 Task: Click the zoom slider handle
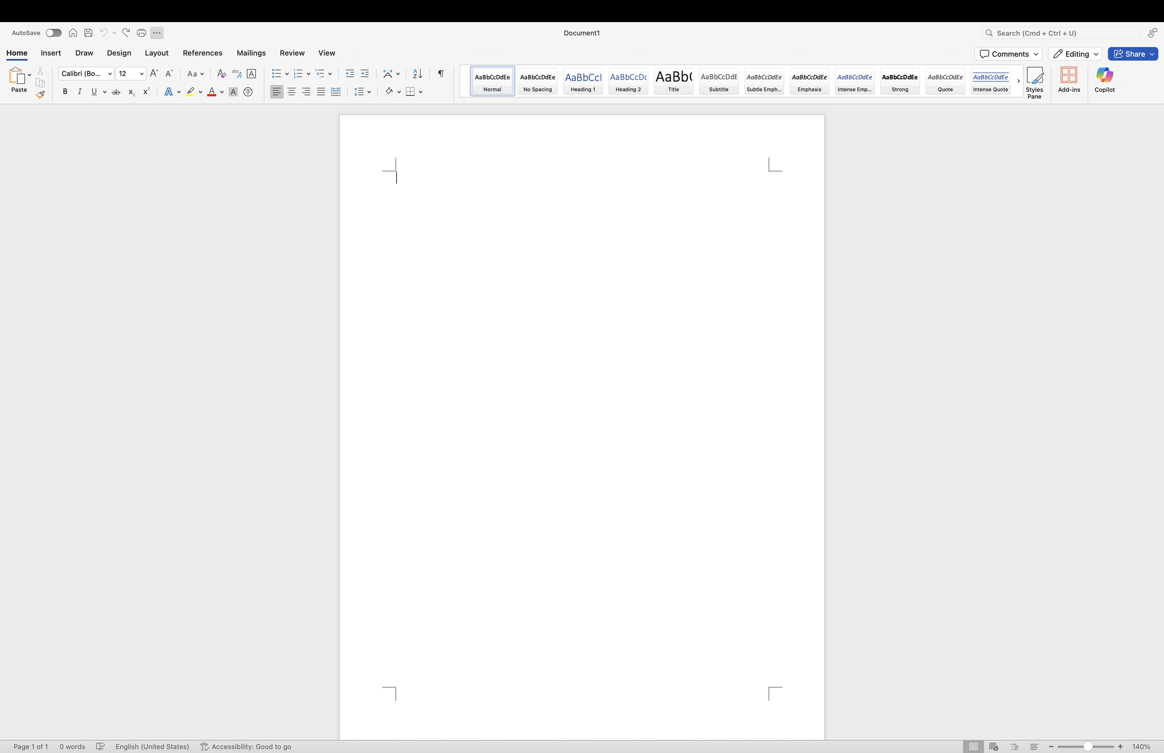[x=1088, y=747]
